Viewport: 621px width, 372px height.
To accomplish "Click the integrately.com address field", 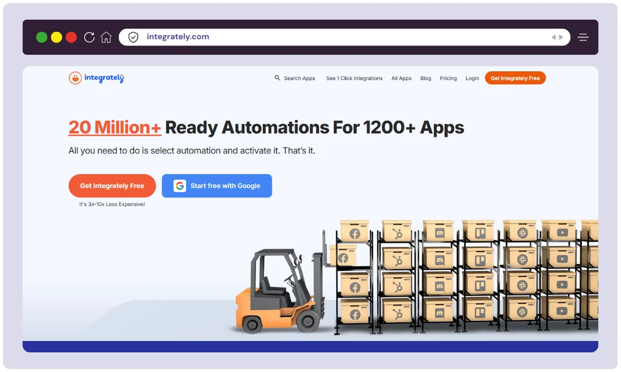I will point(344,37).
